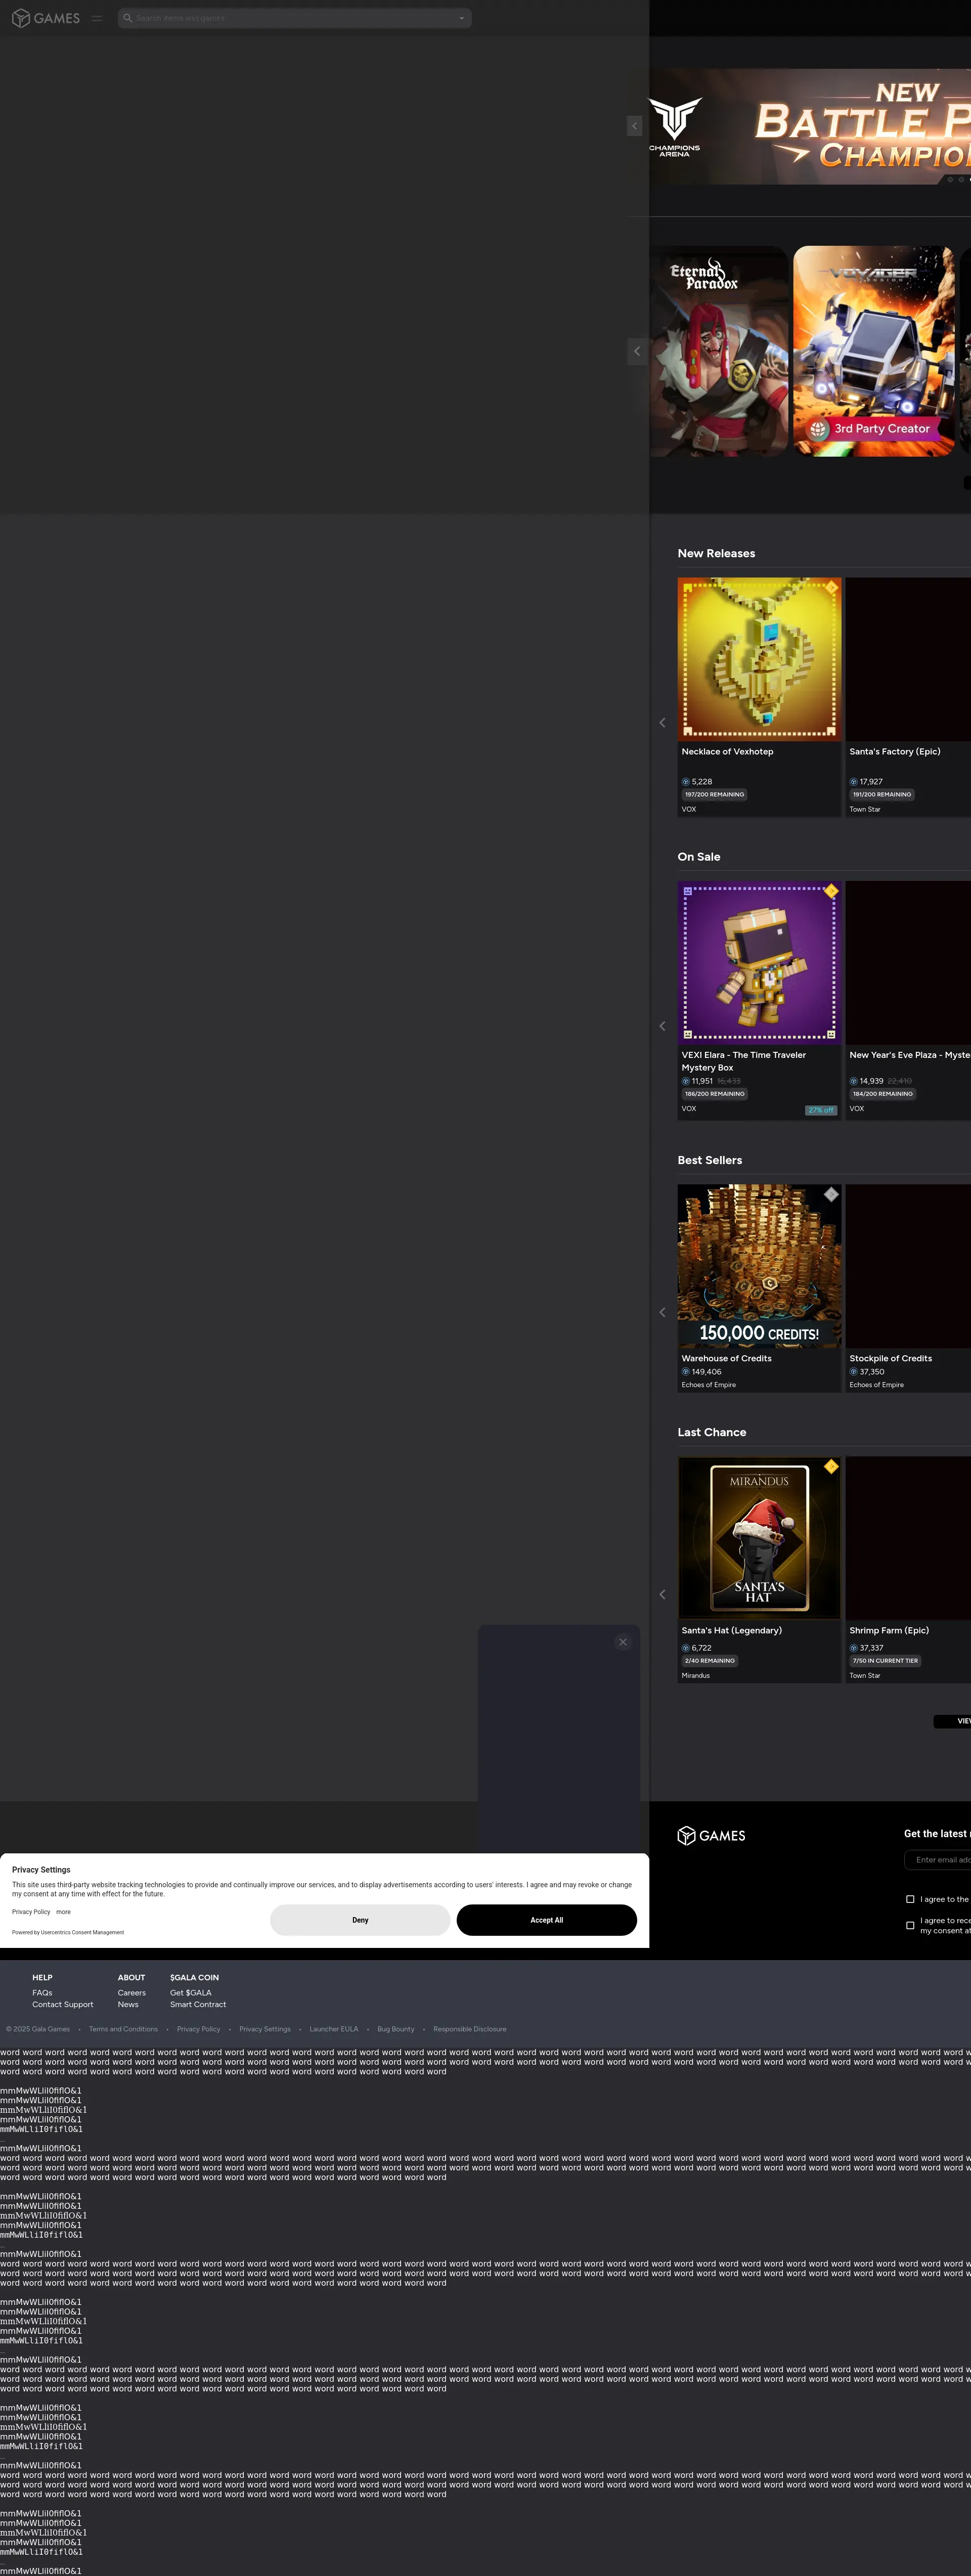Check the first 'I agree to the' checkbox

click(x=910, y=1899)
